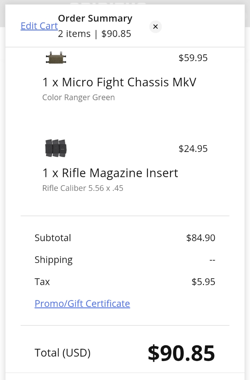Image resolution: width=250 pixels, height=380 pixels.
Task: Click the $5.95 tax amount
Action: (x=203, y=282)
